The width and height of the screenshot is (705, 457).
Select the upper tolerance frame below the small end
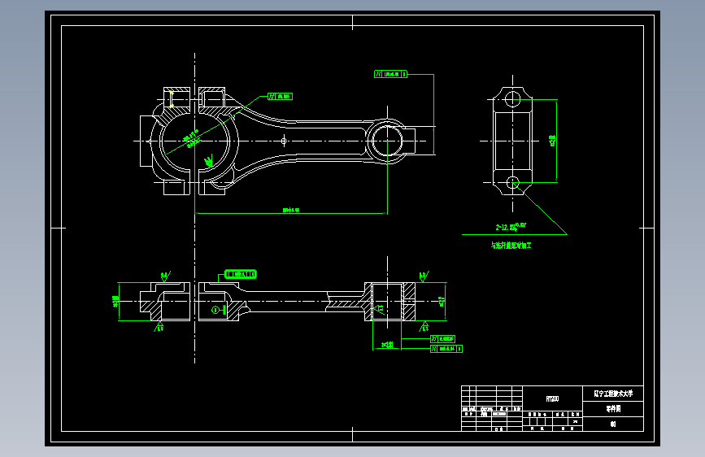click(443, 339)
